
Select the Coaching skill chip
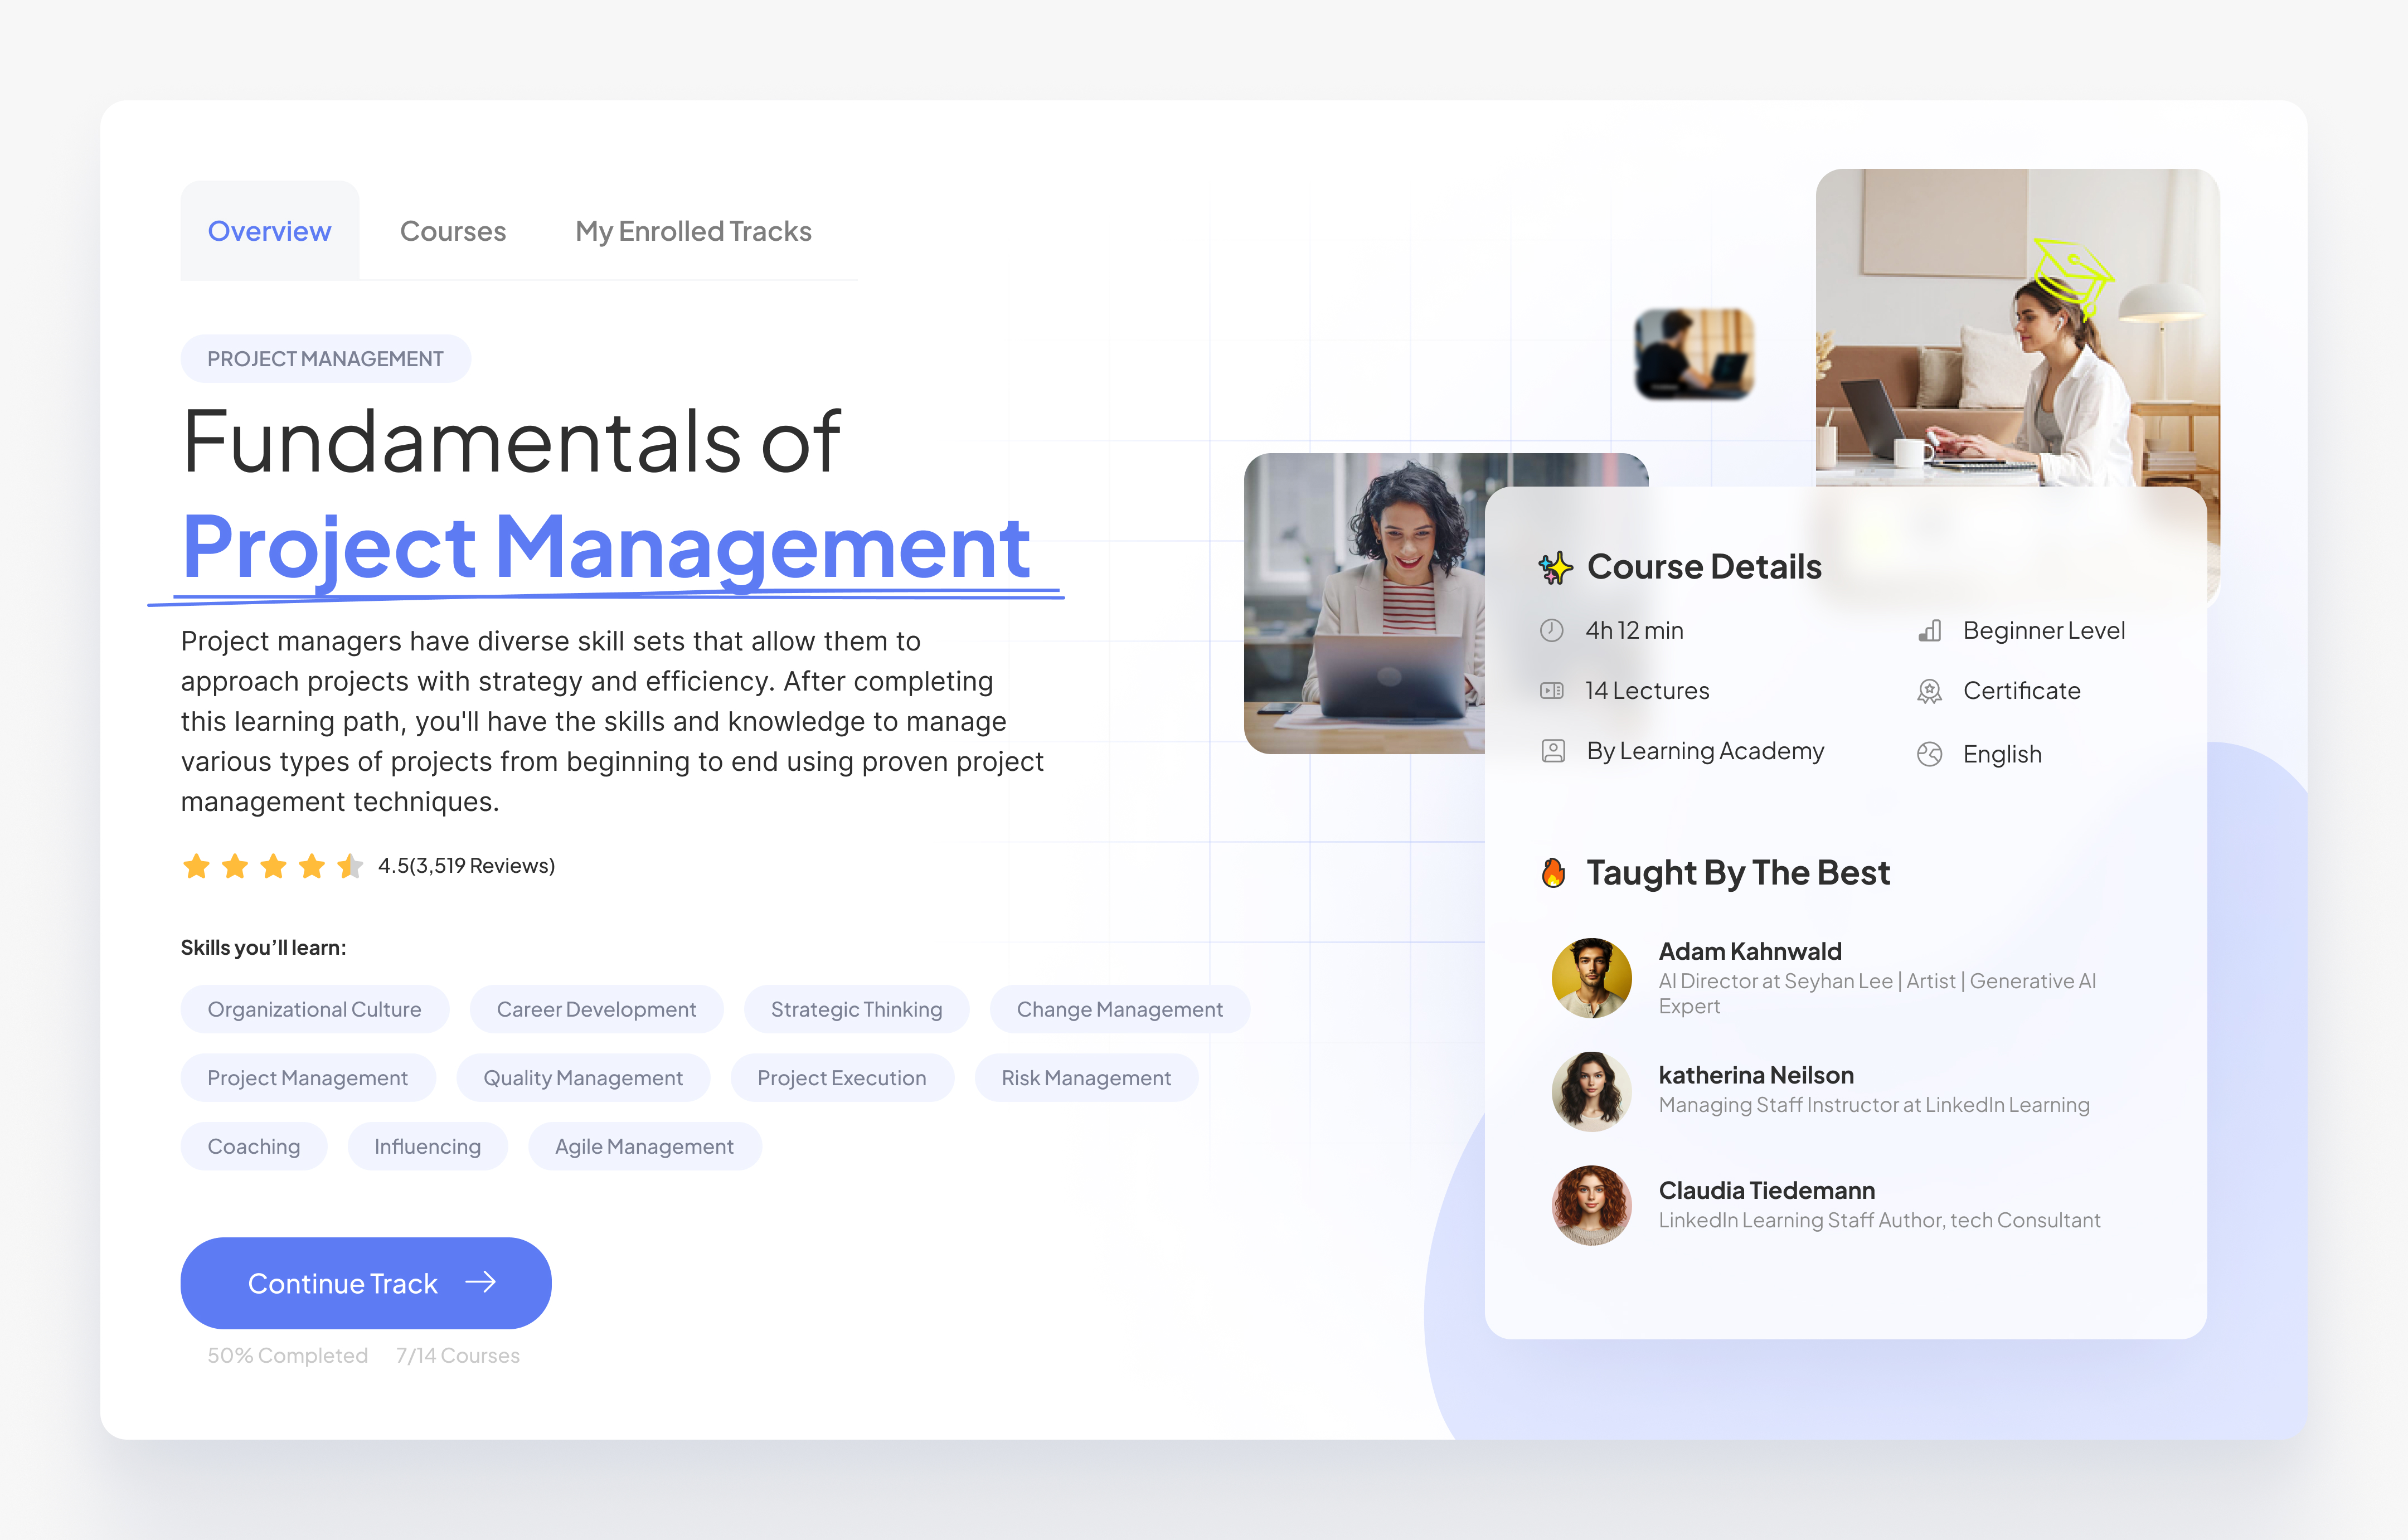[254, 1146]
